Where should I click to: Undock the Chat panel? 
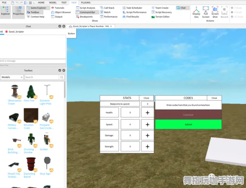coord(59,26)
